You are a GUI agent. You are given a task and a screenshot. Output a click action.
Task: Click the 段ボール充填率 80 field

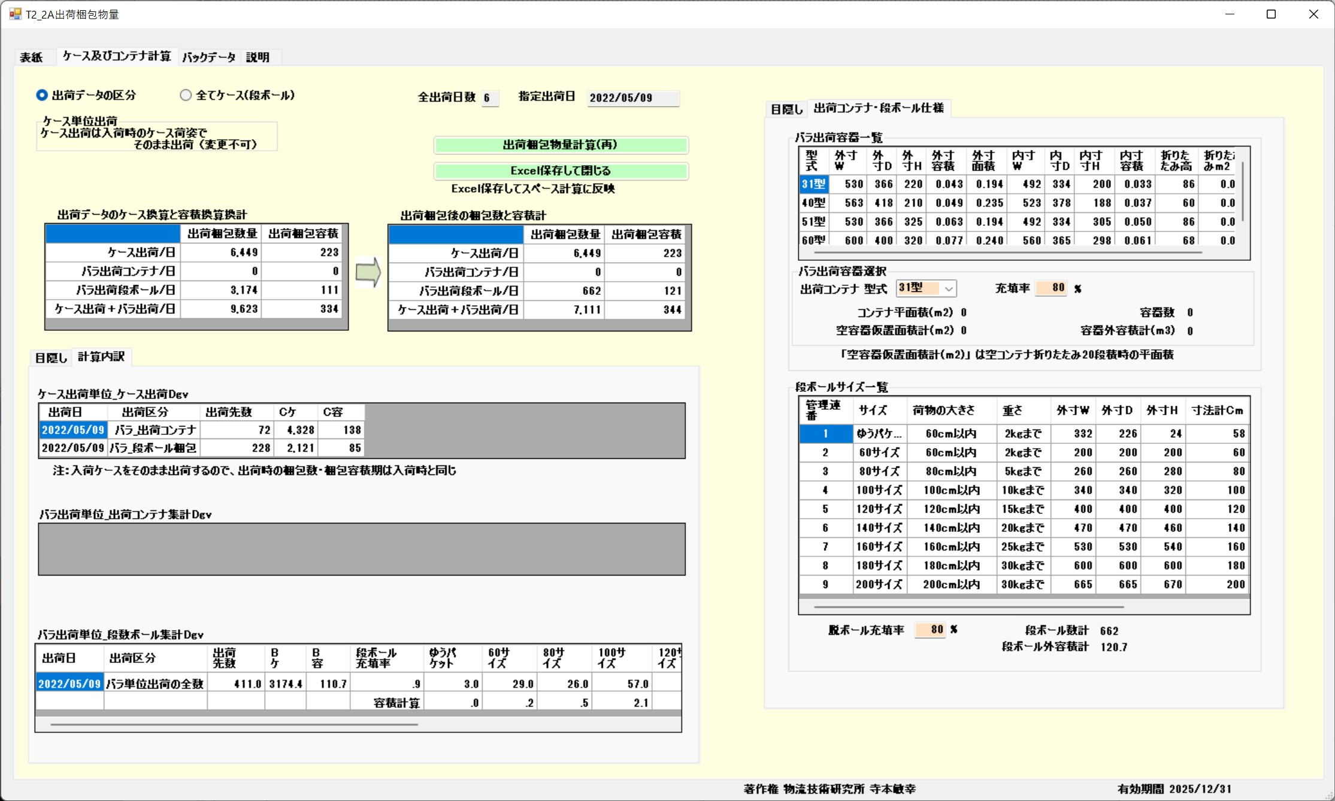tap(930, 630)
